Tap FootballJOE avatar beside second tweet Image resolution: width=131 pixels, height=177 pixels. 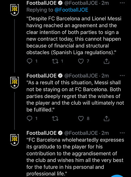14,82
